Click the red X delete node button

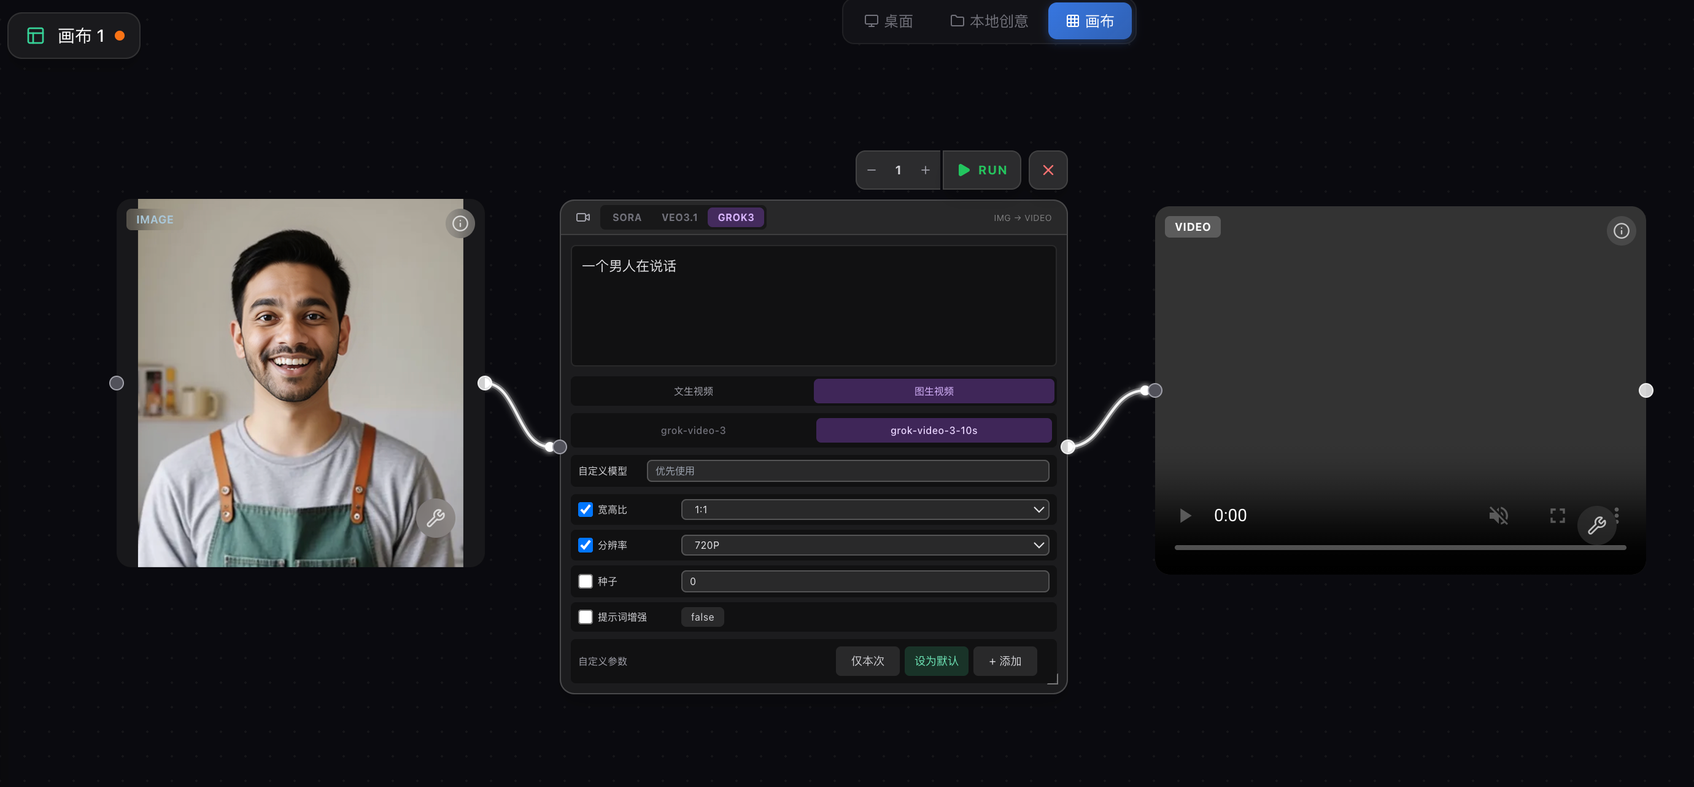1048,170
